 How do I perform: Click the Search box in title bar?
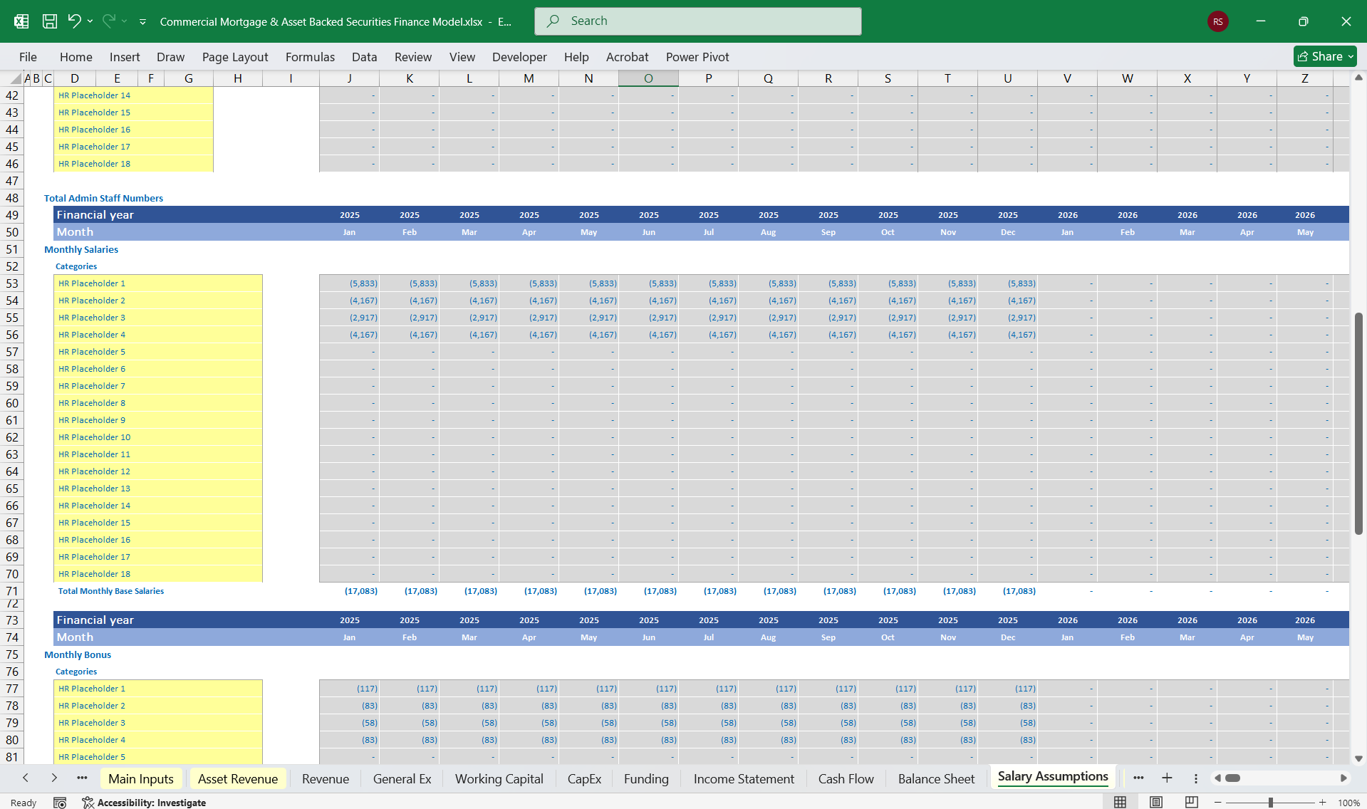click(x=697, y=21)
